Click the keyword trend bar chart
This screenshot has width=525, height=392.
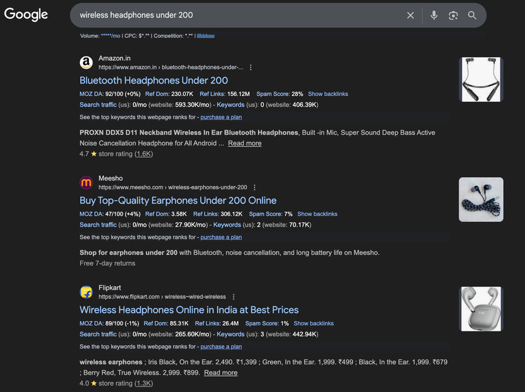[x=206, y=36]
